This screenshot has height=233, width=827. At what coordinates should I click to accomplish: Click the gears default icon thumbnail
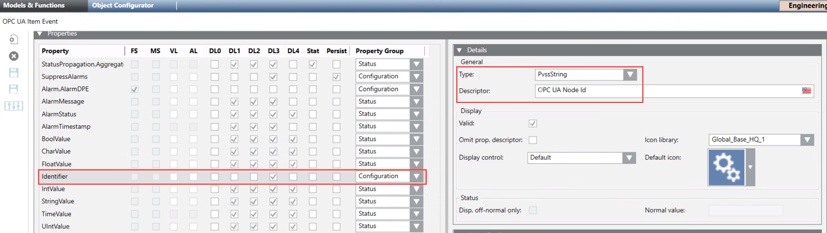[x=726, y=167]
